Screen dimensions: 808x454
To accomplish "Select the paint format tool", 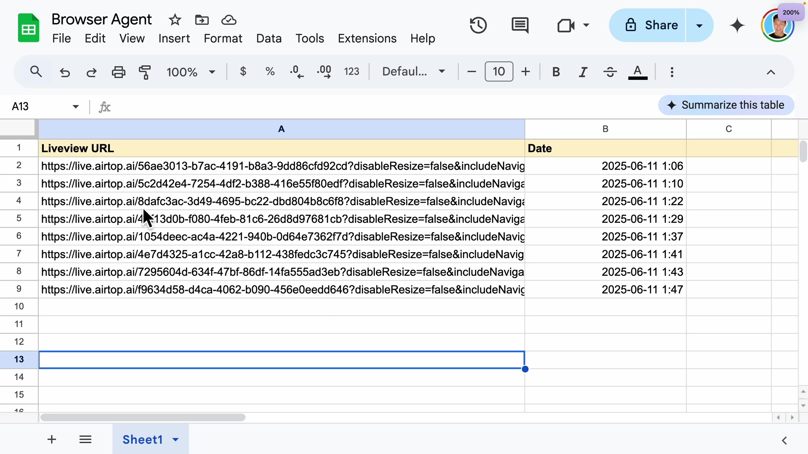I will point(145,72).
